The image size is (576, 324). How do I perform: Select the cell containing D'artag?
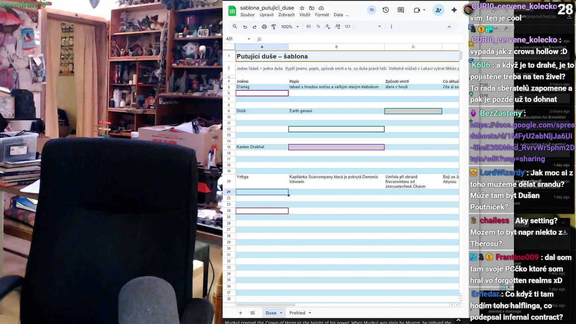tap(262, 87)
